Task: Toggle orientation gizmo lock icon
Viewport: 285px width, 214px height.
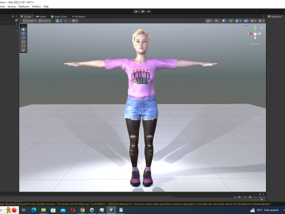Action: point(261,28)
